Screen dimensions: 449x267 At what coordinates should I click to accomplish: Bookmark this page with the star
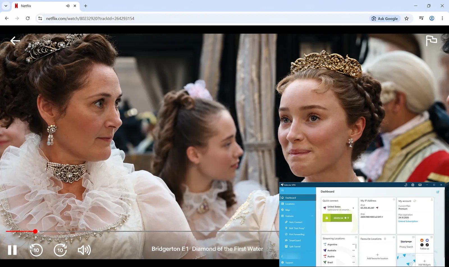[407, 19]
